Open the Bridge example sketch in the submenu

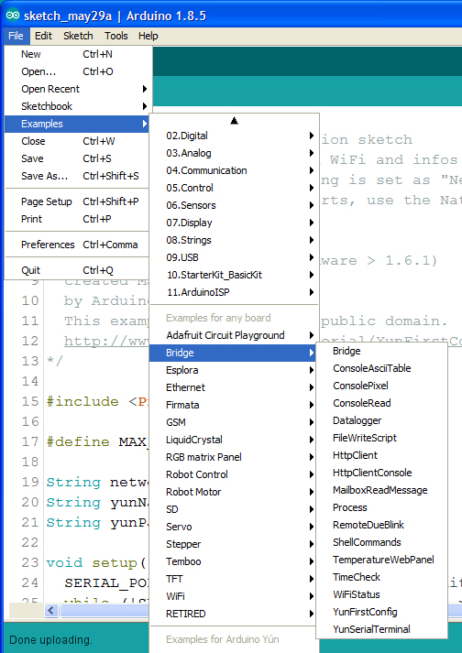pyautogui.click(x=381, y=351)
